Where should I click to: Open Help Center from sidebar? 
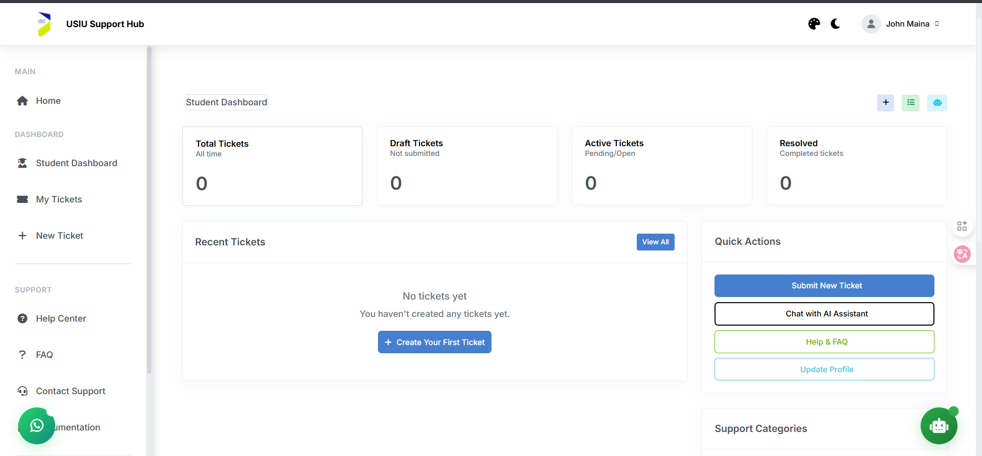point(61,318)
